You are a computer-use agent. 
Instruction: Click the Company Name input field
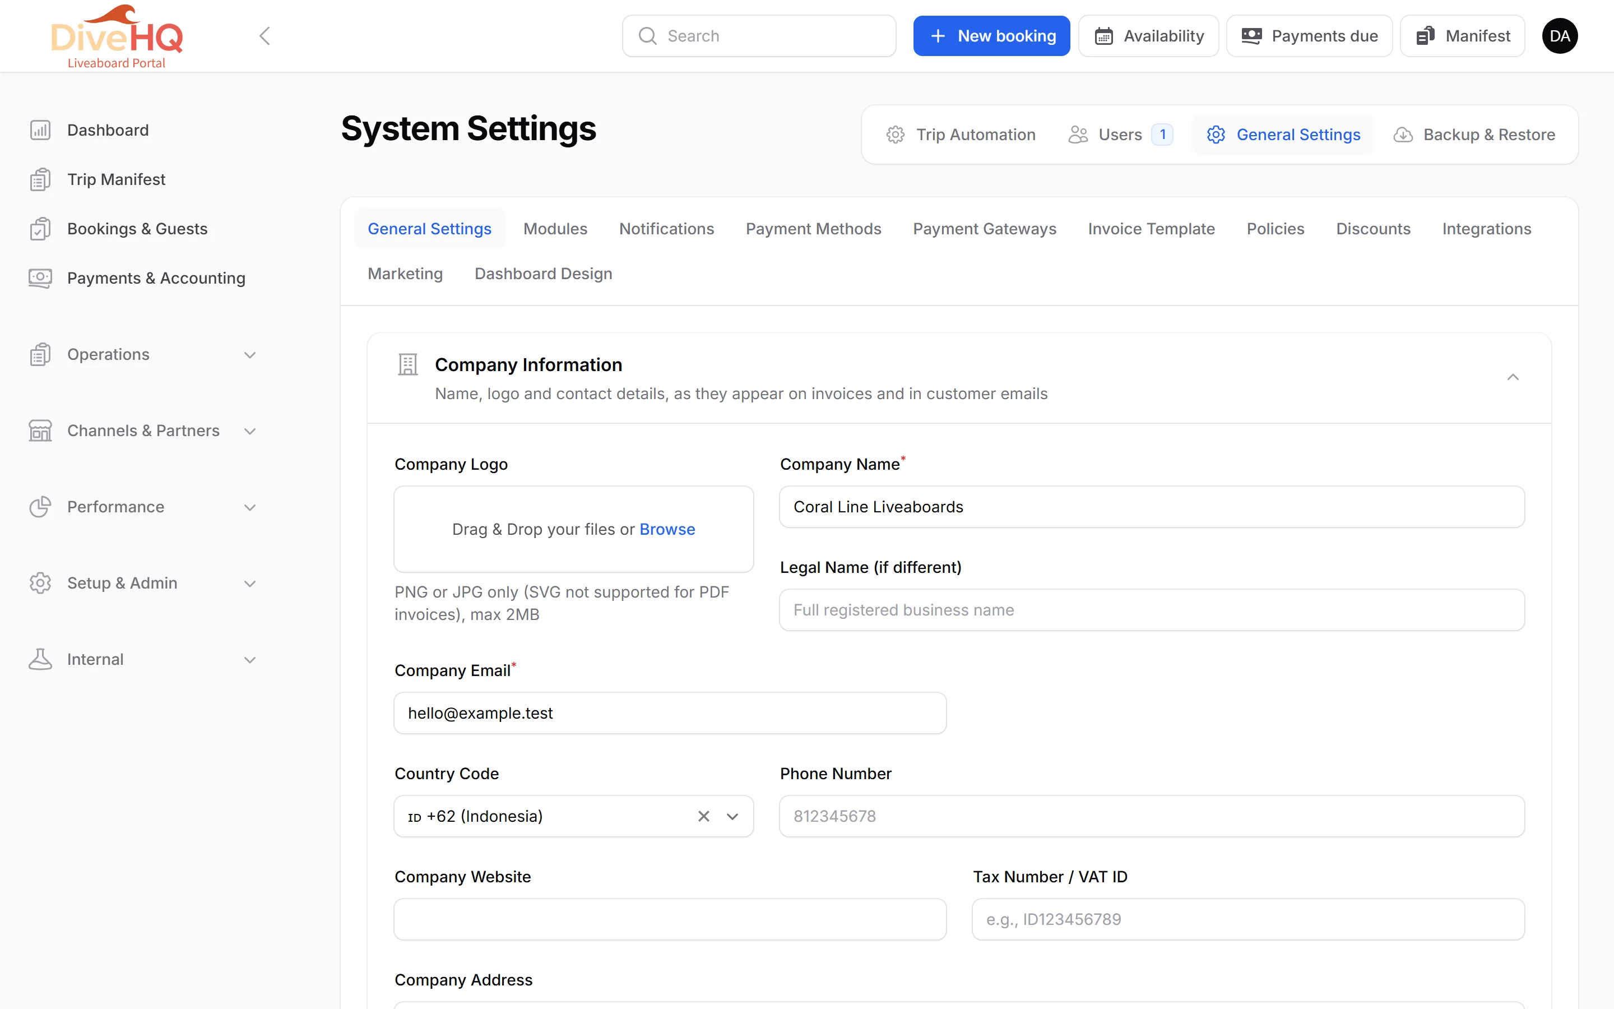(1152, 507)
